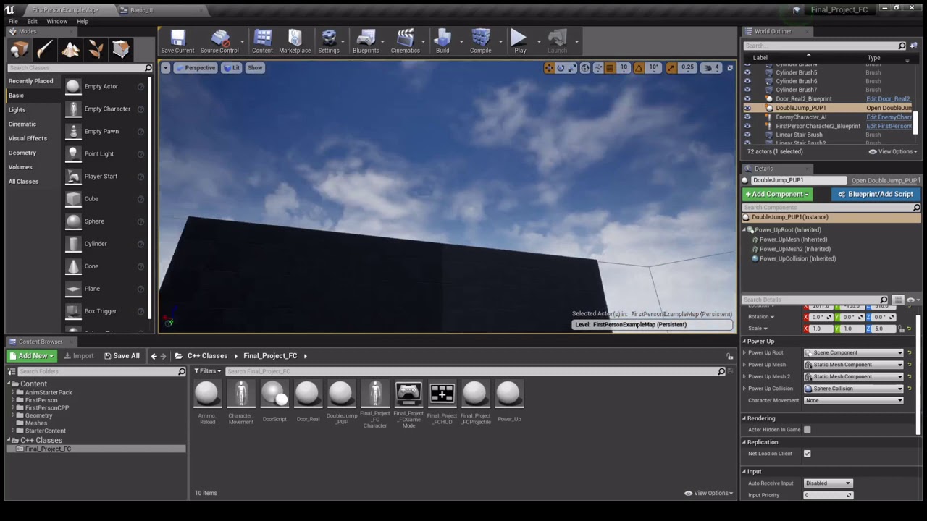Open the Add Component dropdown
This screenshot has height=521, width=927.
click(776, 194)
